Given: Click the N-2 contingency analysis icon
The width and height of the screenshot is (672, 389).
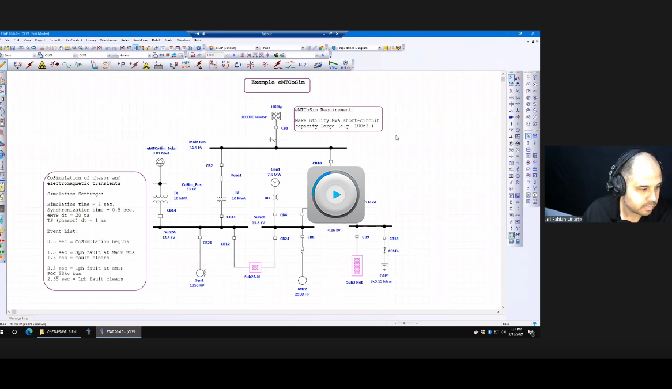Looking at the screenshot, I should (x=303, y=65).
